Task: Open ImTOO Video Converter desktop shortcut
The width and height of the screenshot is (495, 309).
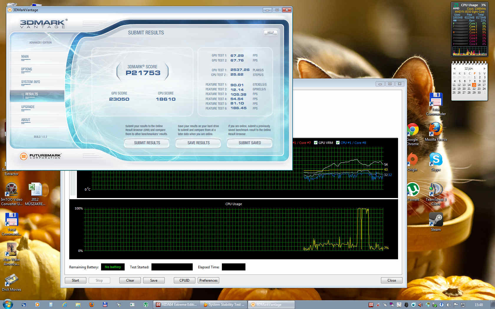Action: [x=11, y=194]
